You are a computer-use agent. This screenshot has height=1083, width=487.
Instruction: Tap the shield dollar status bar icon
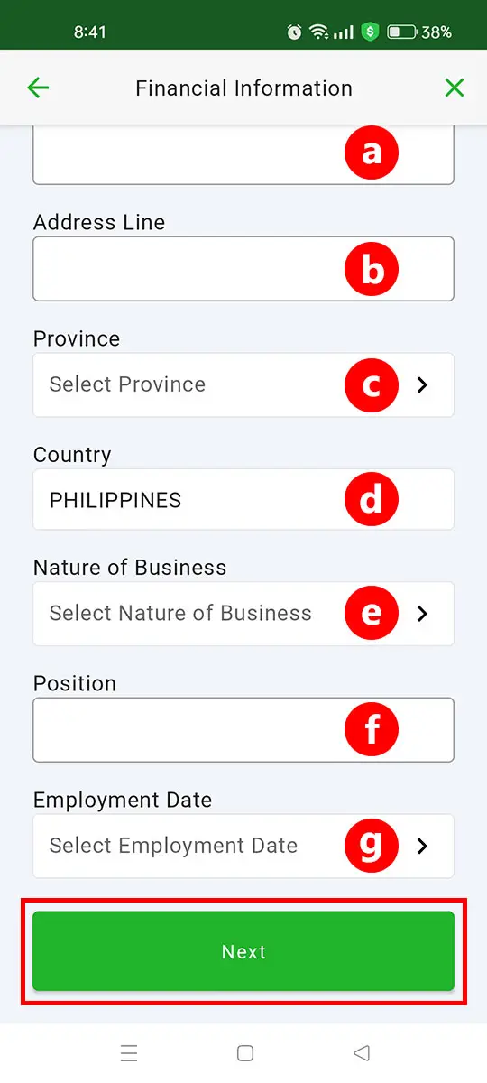coord(369,32)
